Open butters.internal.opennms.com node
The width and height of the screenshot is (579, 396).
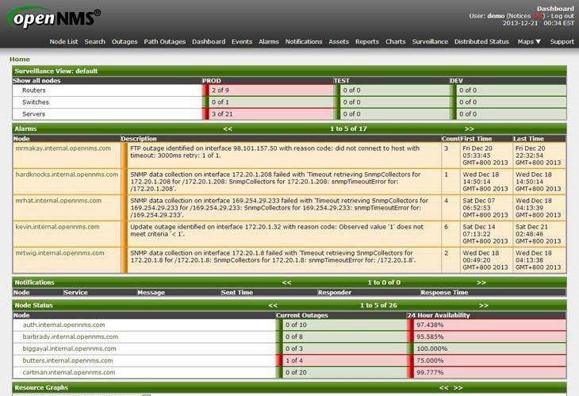pos(68,360)
